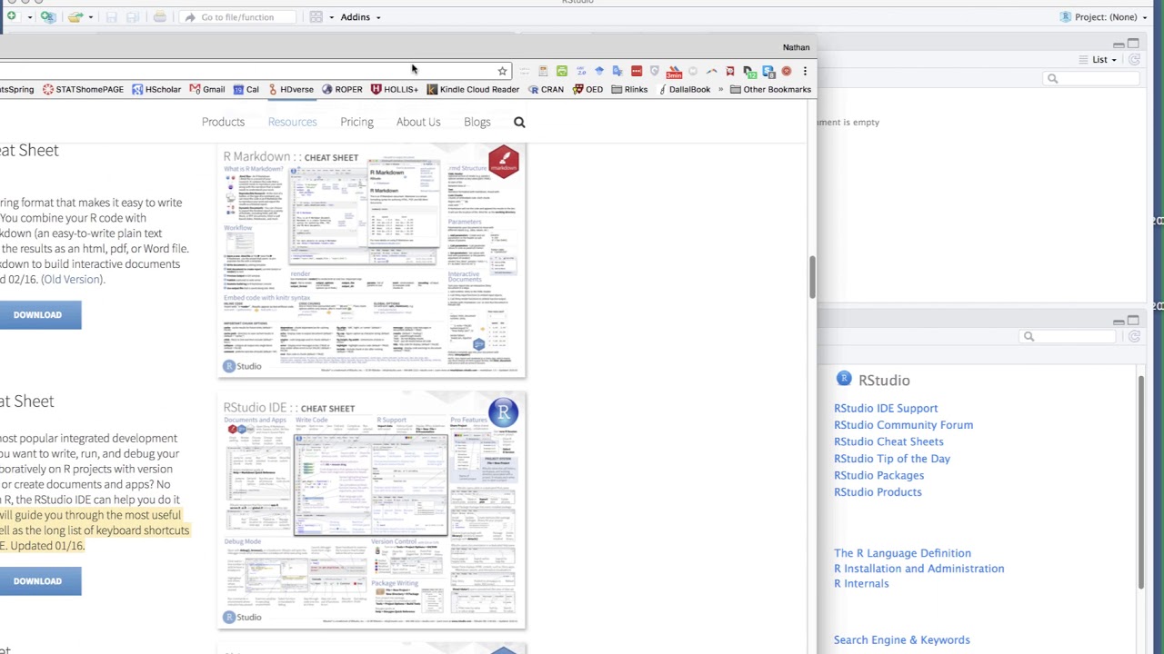Click the save document icon in RStudio
This screenshot has height=654, width=1164.
tap(111, 16)
